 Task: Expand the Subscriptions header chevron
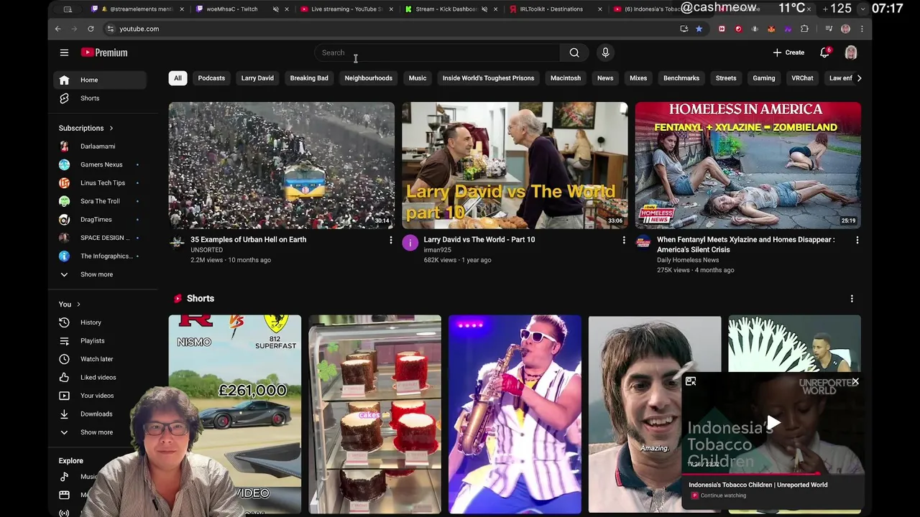click(111, 128)
